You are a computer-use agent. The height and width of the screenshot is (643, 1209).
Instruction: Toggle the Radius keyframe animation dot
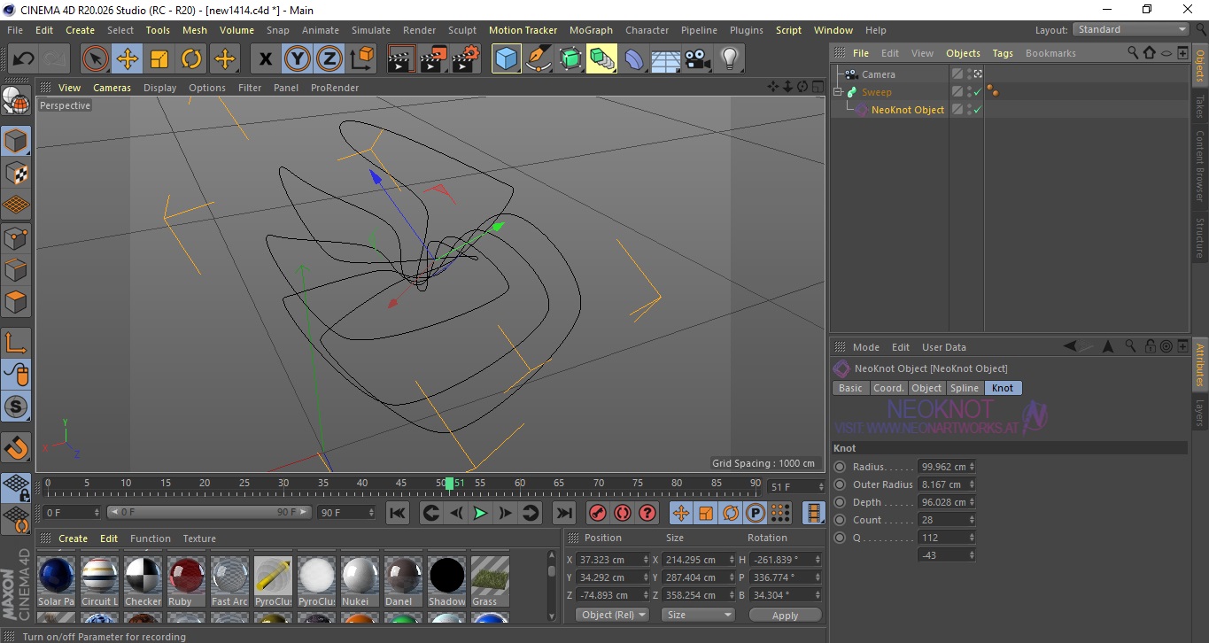point(840,467)
